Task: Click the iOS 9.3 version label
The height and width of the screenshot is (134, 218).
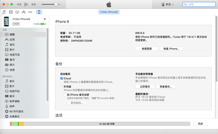Action: point(140,33)
